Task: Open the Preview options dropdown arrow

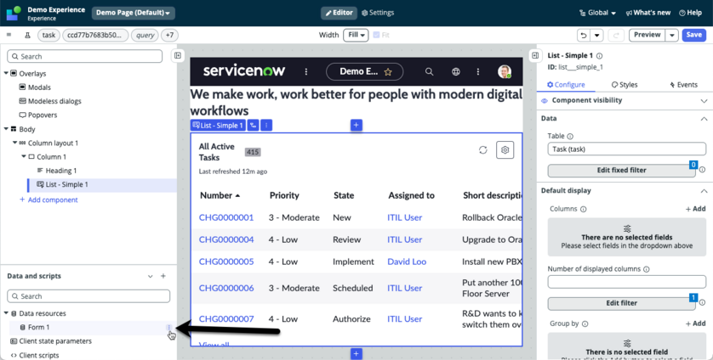Action: point(672,35)
